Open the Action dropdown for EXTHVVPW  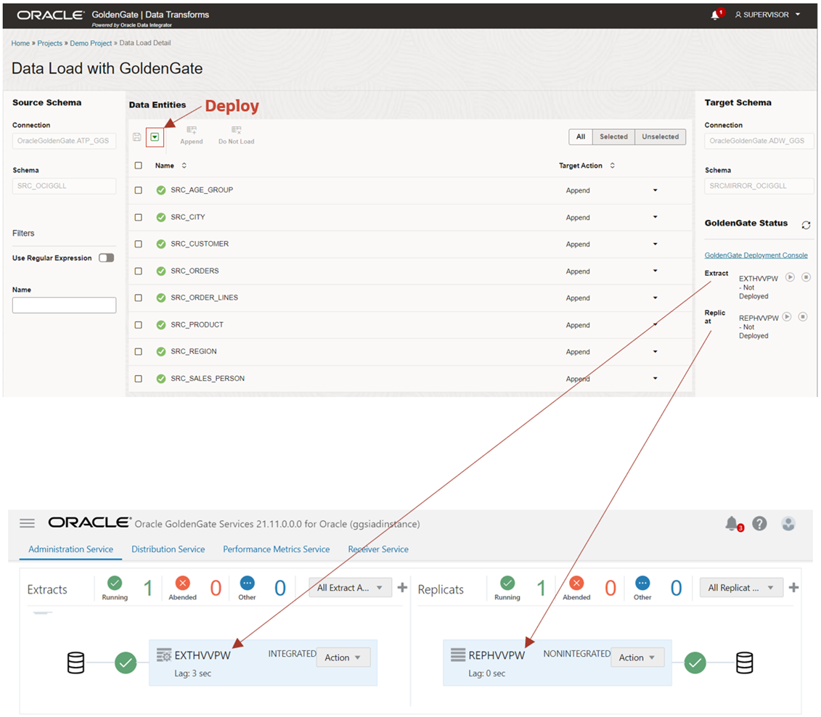point(343,657)
